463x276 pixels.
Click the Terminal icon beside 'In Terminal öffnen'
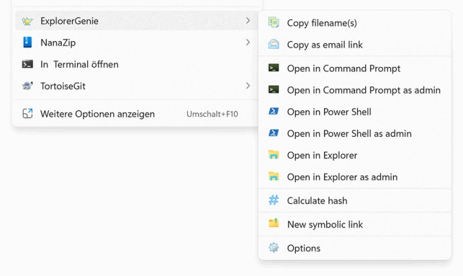[x=28, y=64]
